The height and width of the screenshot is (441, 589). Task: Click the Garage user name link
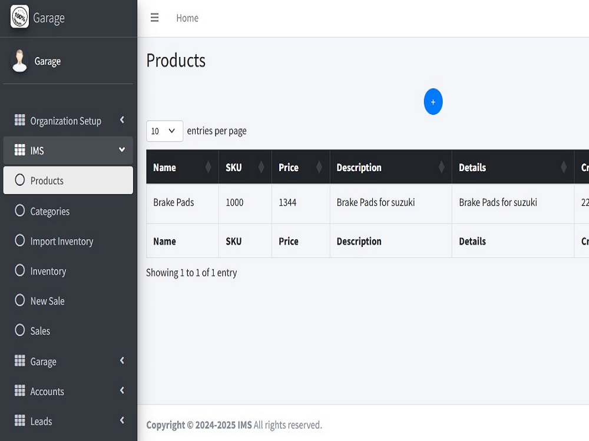point(47,61)
